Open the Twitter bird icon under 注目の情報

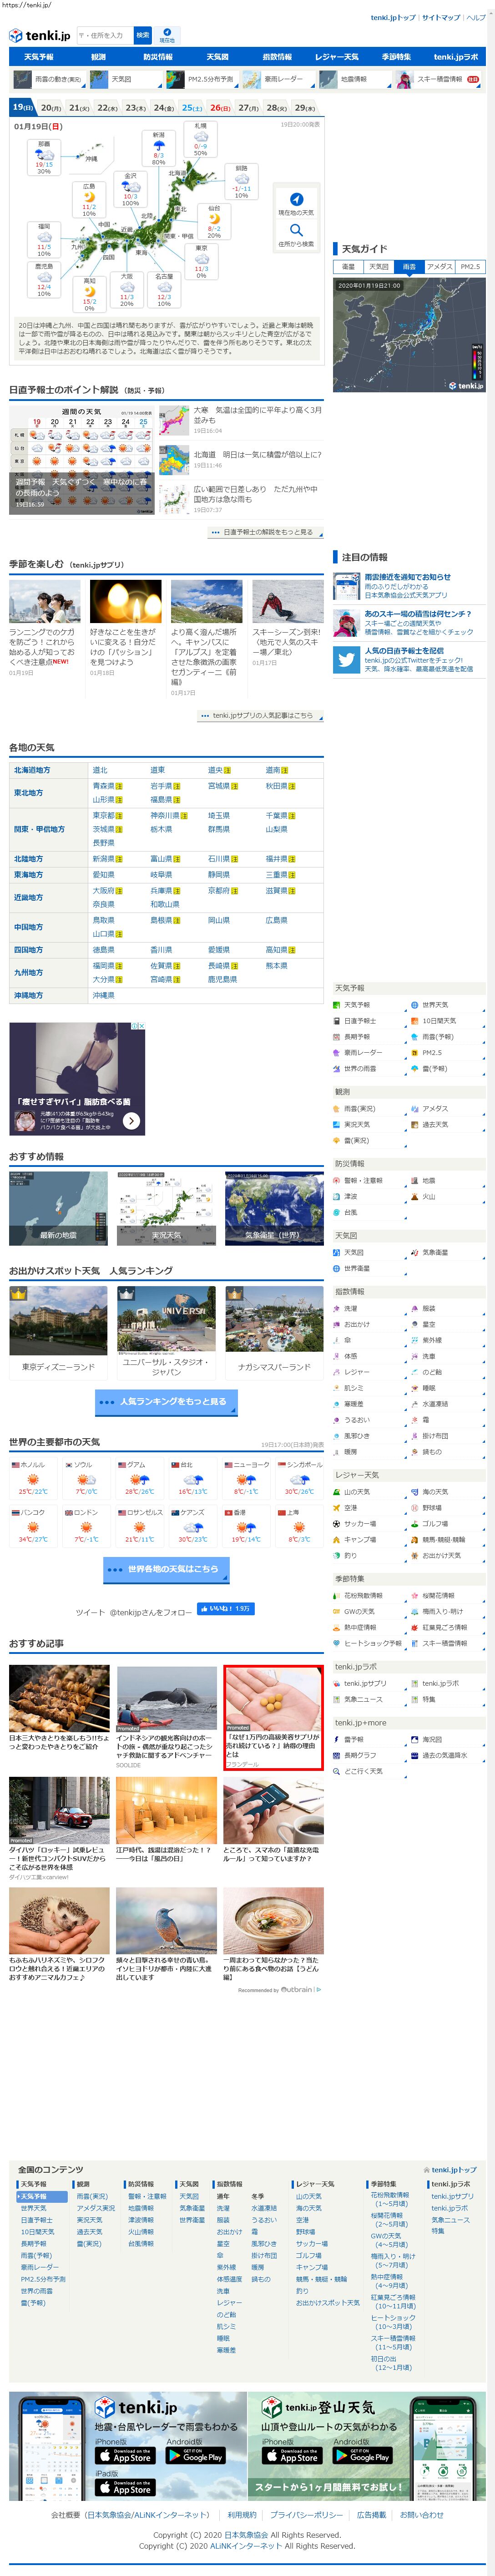(x=346, y=660)
